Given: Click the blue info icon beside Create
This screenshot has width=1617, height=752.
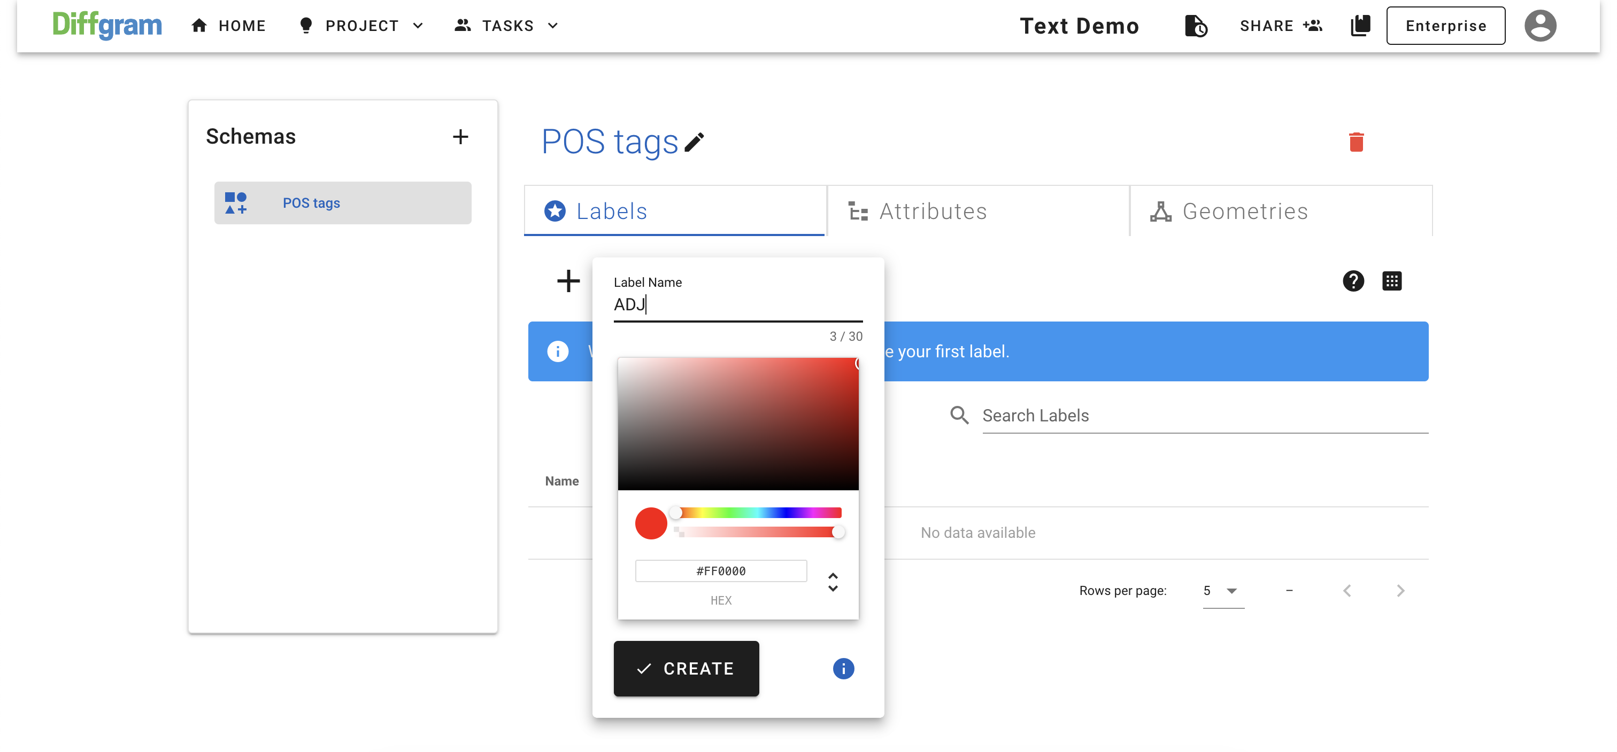Looking at the screenshot, I should pyautogui.click(x=843, y=669).
